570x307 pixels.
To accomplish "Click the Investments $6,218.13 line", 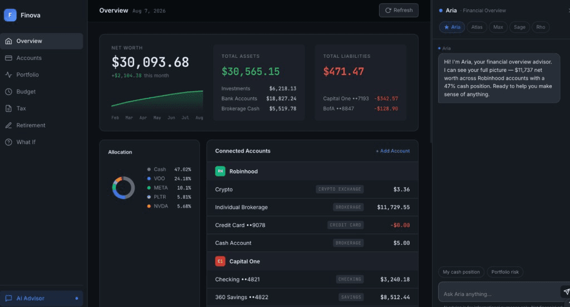I will tap(259, 88).
